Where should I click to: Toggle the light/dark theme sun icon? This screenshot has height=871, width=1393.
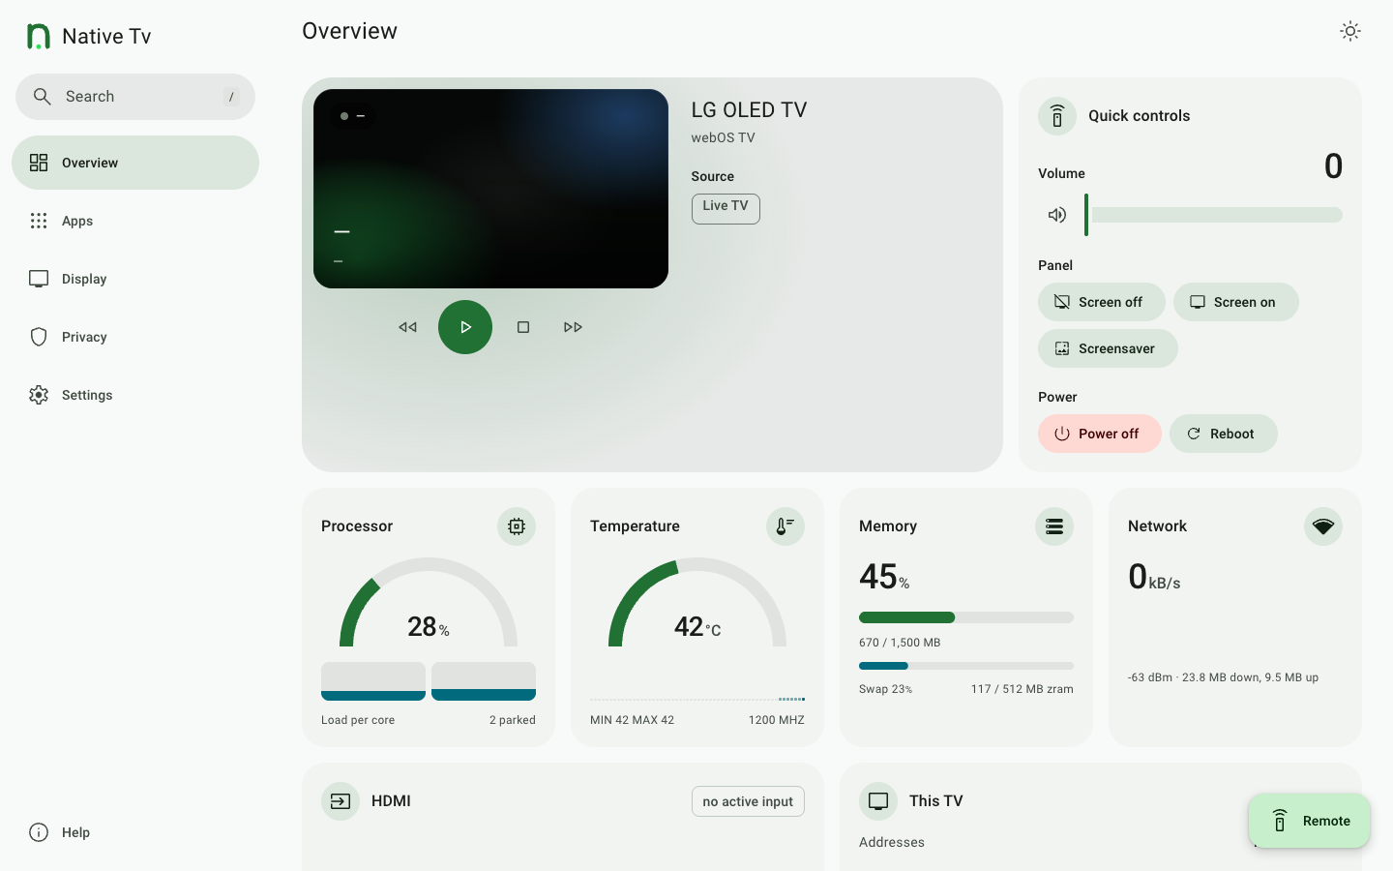(x=1350, y=31)
